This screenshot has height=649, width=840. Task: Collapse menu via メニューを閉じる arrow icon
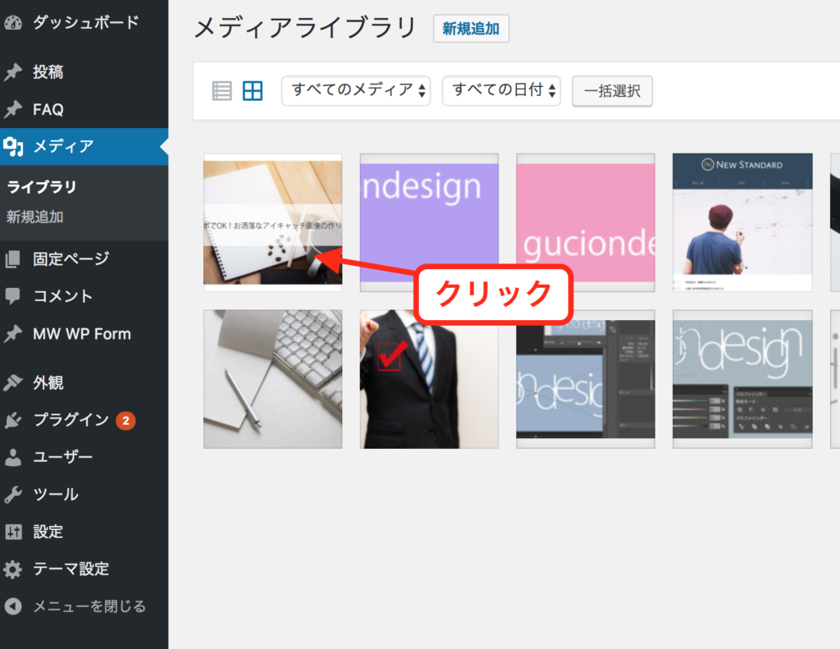13,606
